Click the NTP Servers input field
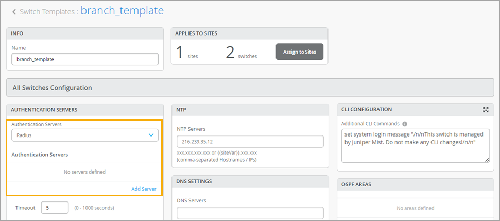500x221 pixels. pos(250,142)
